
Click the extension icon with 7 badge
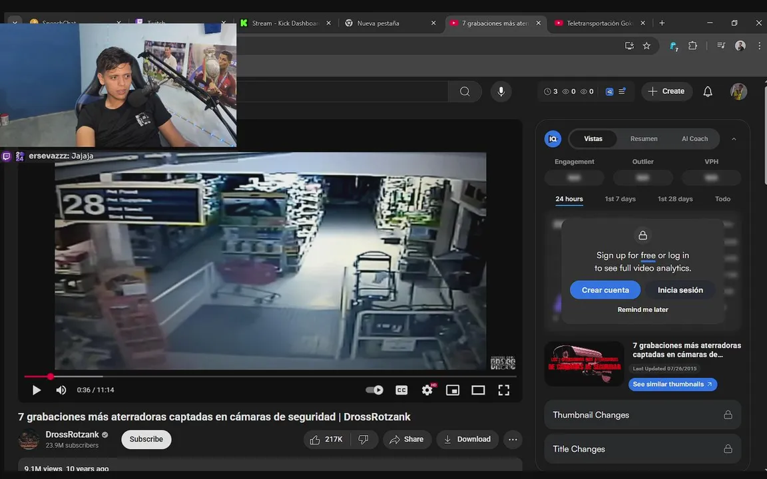(x=674, y=46)
